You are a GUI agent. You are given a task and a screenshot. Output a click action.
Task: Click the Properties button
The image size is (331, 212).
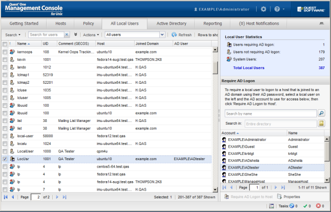[x=289, y=197]
